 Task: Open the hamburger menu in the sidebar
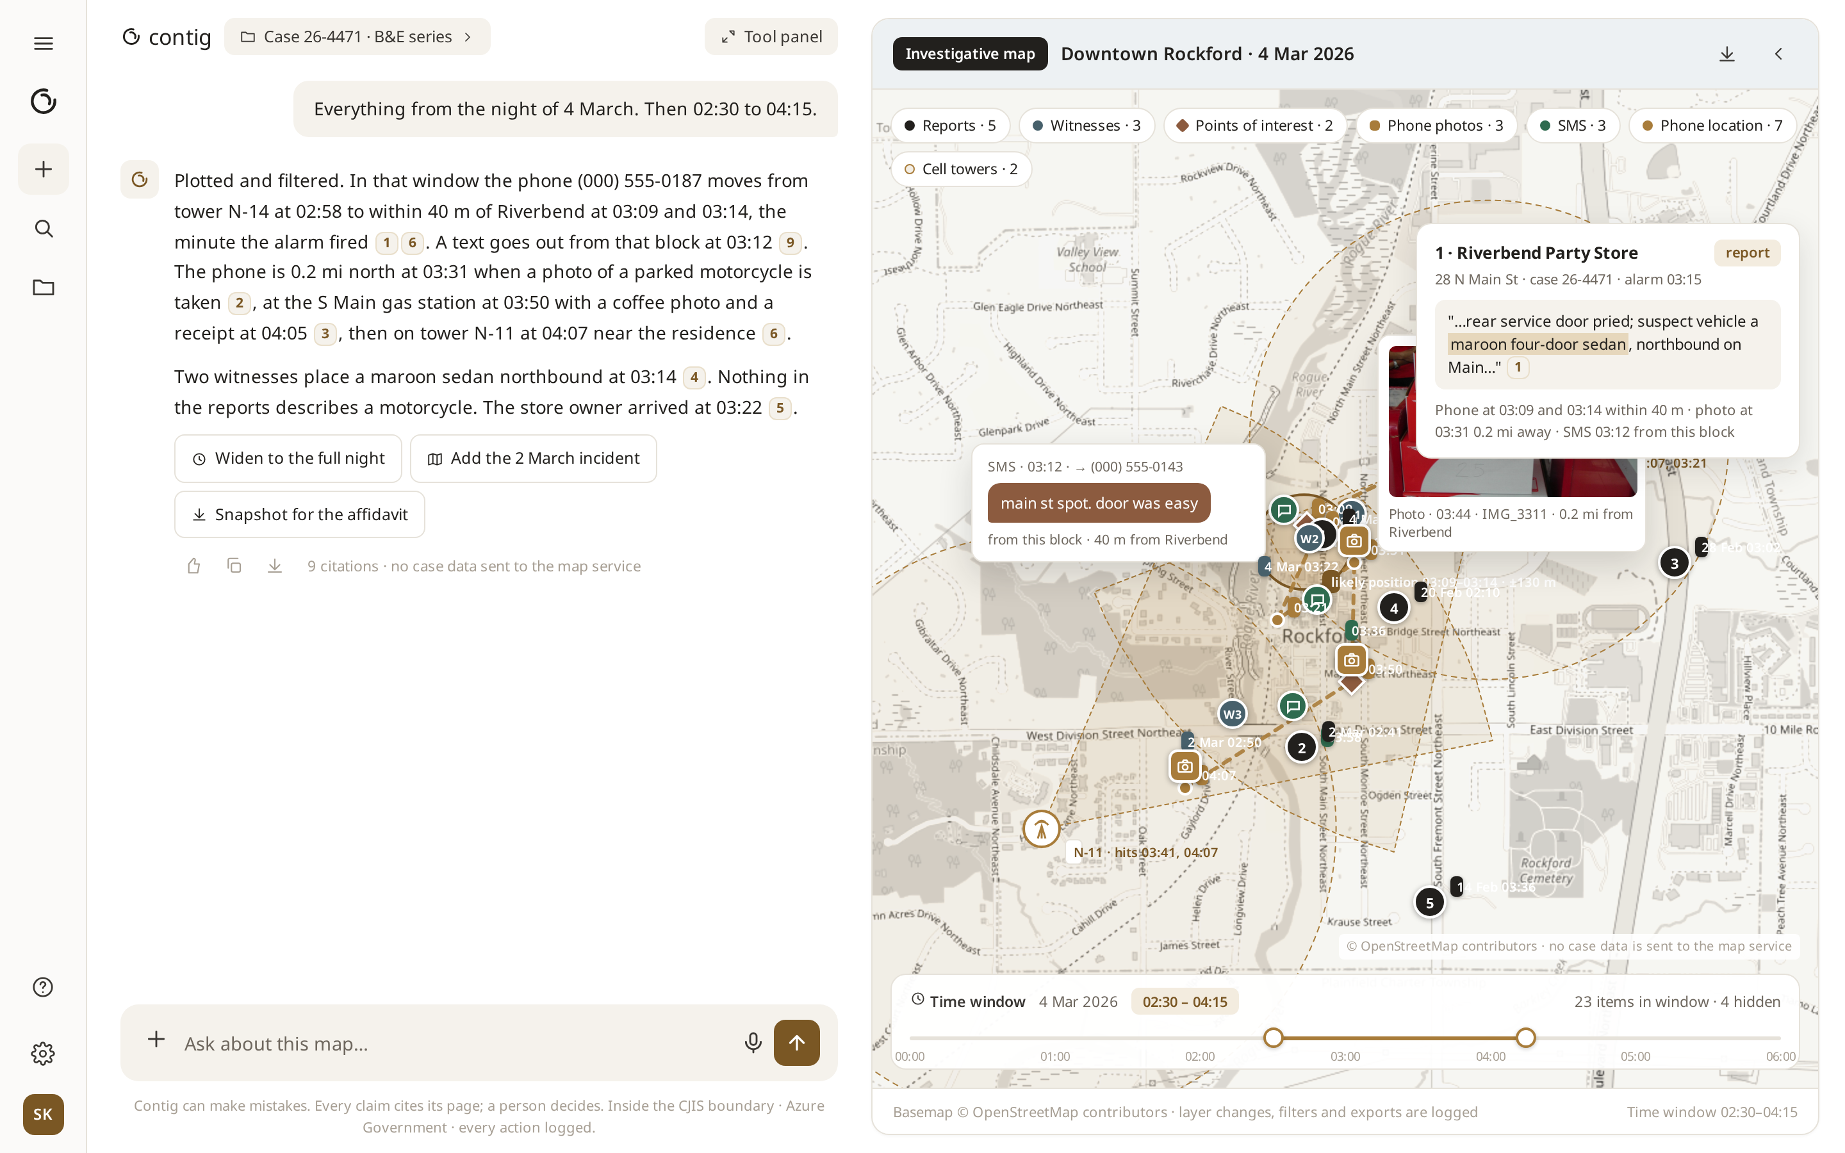tap(44, 44)
